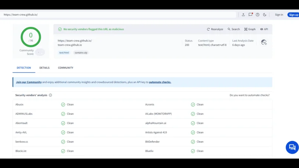
Task: Switch to the Details tab
Action: [44, 68]
